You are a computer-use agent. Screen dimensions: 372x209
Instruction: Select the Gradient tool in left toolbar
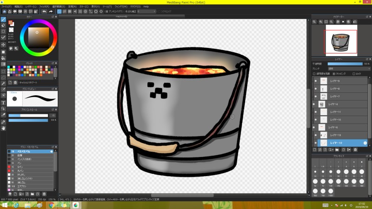coord(3,64)
